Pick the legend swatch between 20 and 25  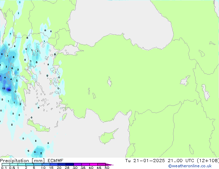pyautogui.click(x=63, y=165)
